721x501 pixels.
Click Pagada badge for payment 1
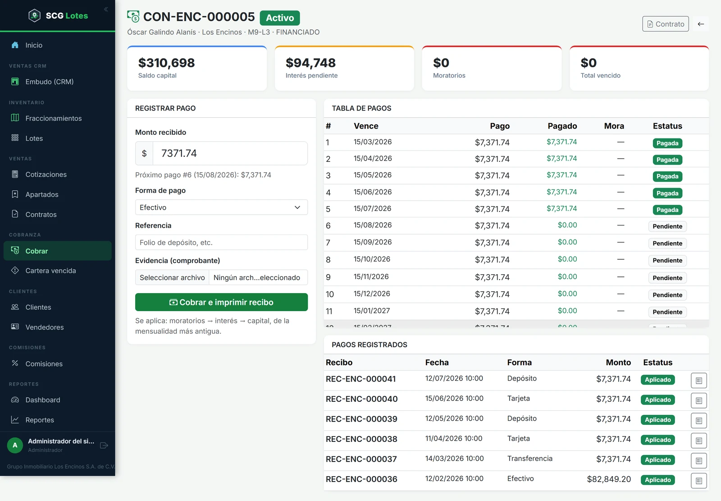[667, 143]
